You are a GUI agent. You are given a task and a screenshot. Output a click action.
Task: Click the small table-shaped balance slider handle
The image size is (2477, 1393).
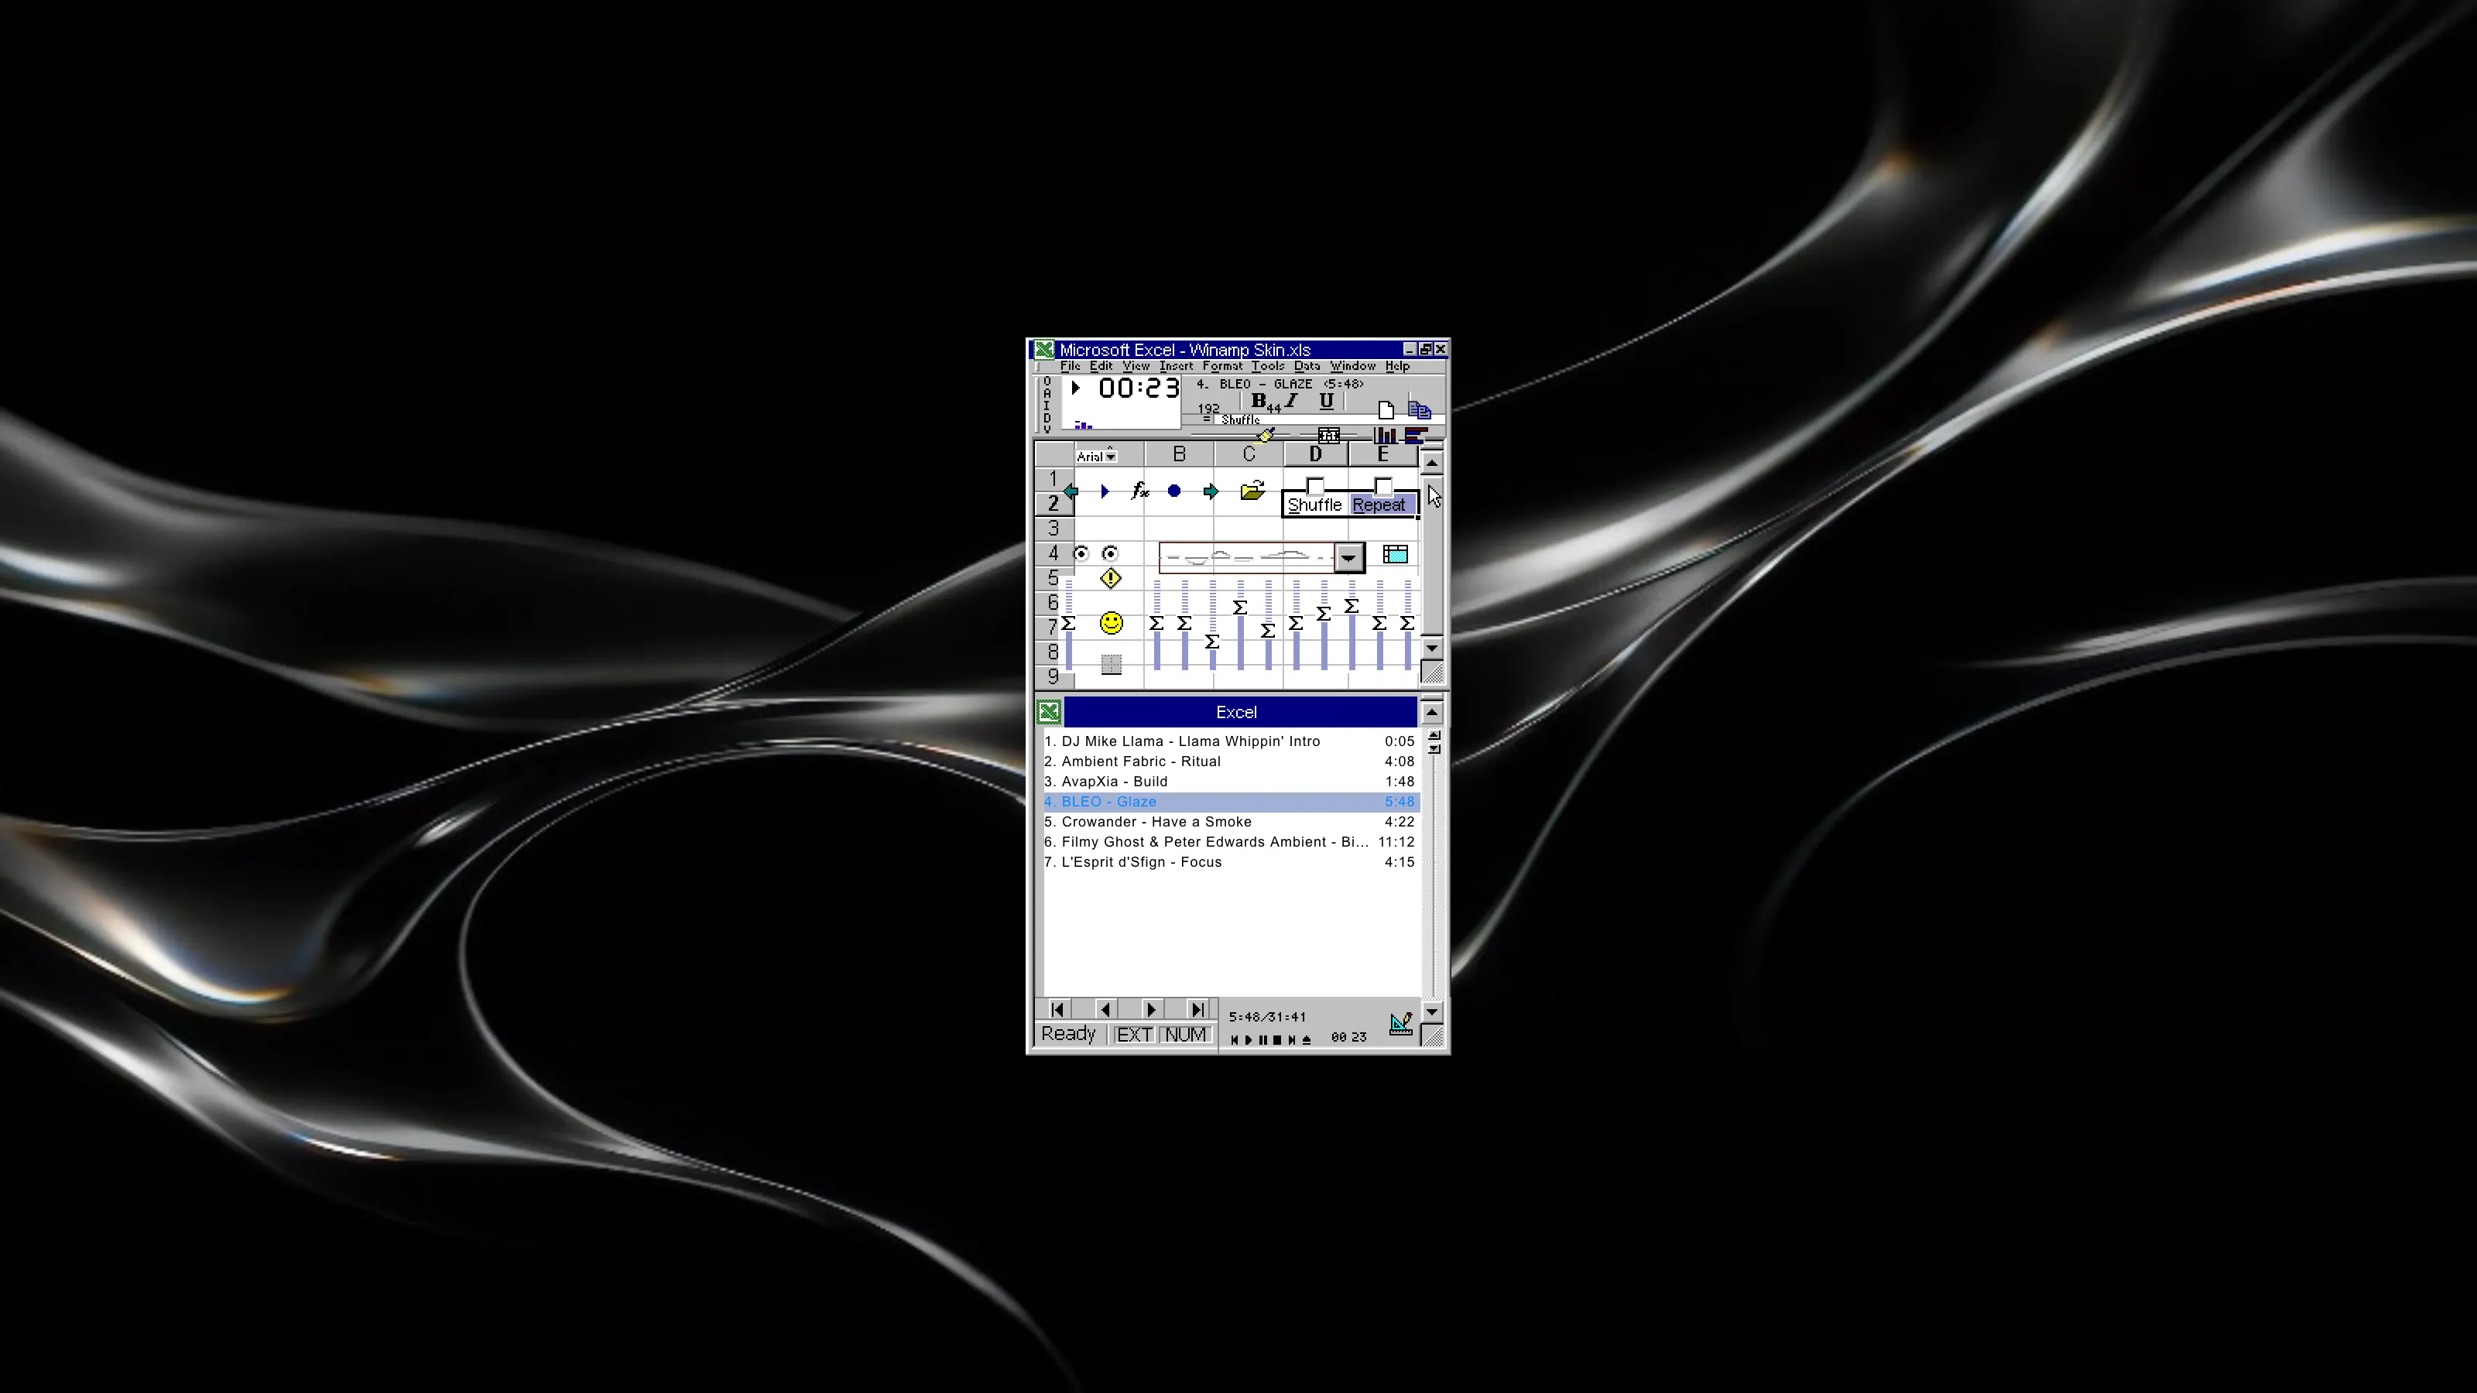click(1329, 436)
